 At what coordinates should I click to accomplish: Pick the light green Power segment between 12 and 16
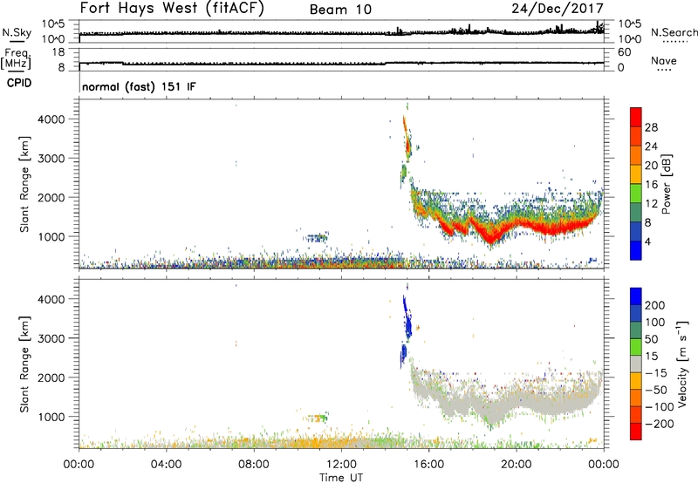point(636,194)
